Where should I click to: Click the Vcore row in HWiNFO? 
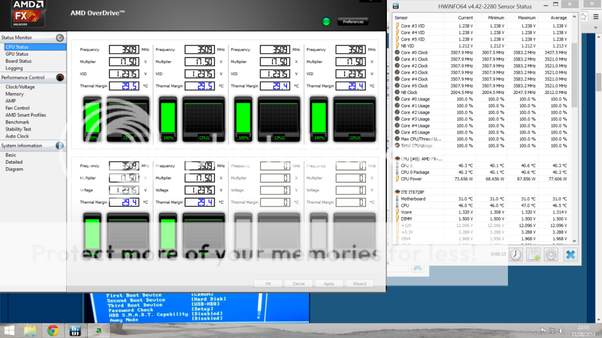point(481,212)
